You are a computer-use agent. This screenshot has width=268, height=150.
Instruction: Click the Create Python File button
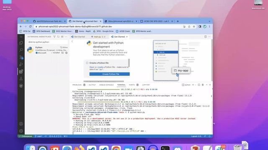[110, 74]
